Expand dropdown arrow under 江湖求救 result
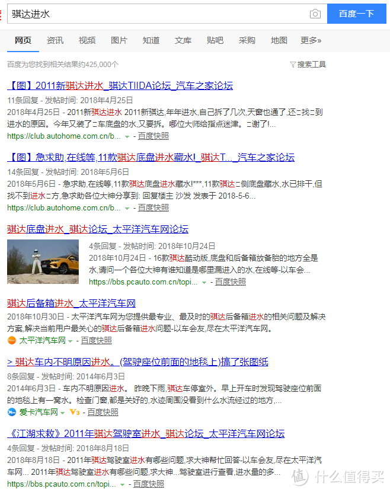The image size is (390, 492). tap(122, 485)
